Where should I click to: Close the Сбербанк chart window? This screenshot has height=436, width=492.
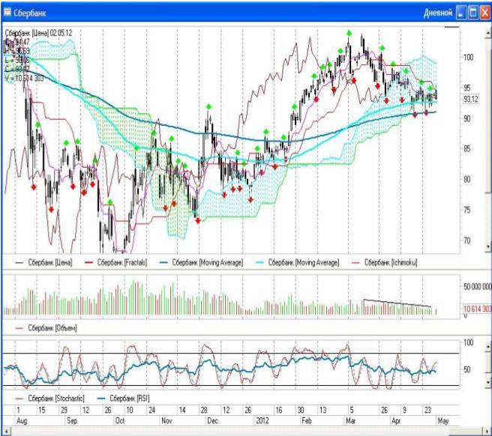pyautogui.click(x=484, y=13)
